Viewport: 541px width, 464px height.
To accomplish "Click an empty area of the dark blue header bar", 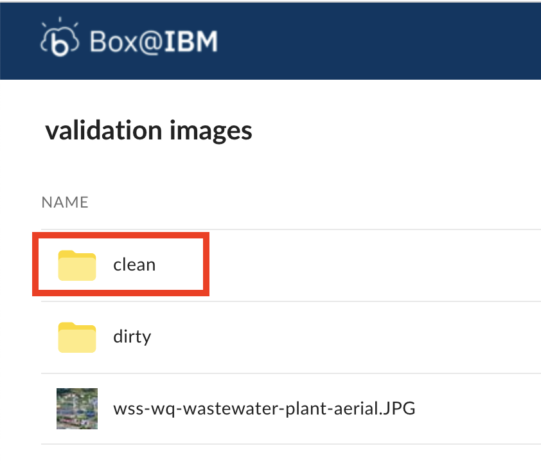I will click(x=380, y=41).
